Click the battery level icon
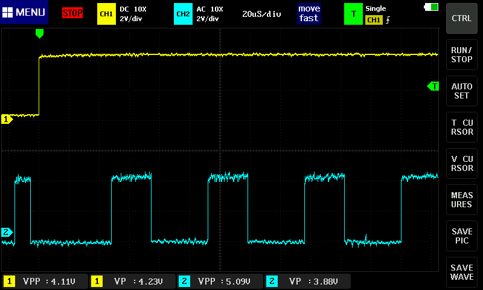This screenshot has height=290, width=483. point(432,7)
